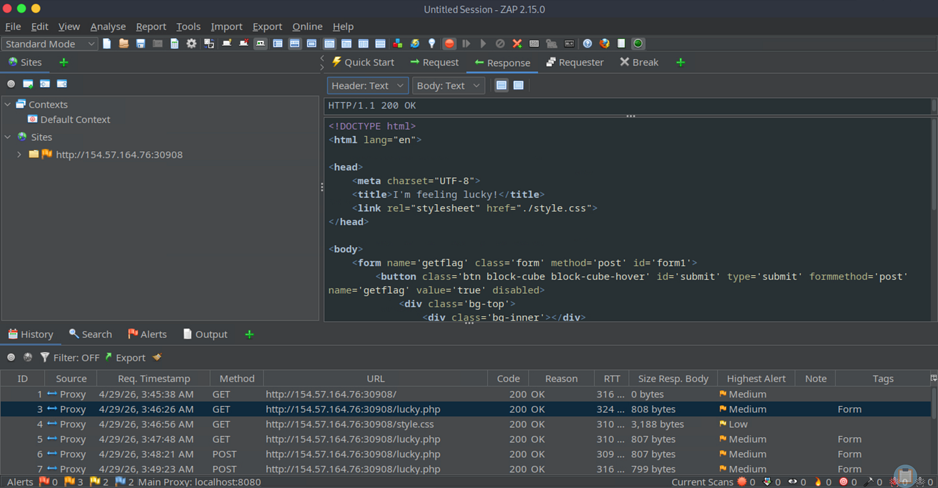Click the Add custom breakpoint red X icon
The height and width of the screenshot is (488, 938).
coord(517,44)
